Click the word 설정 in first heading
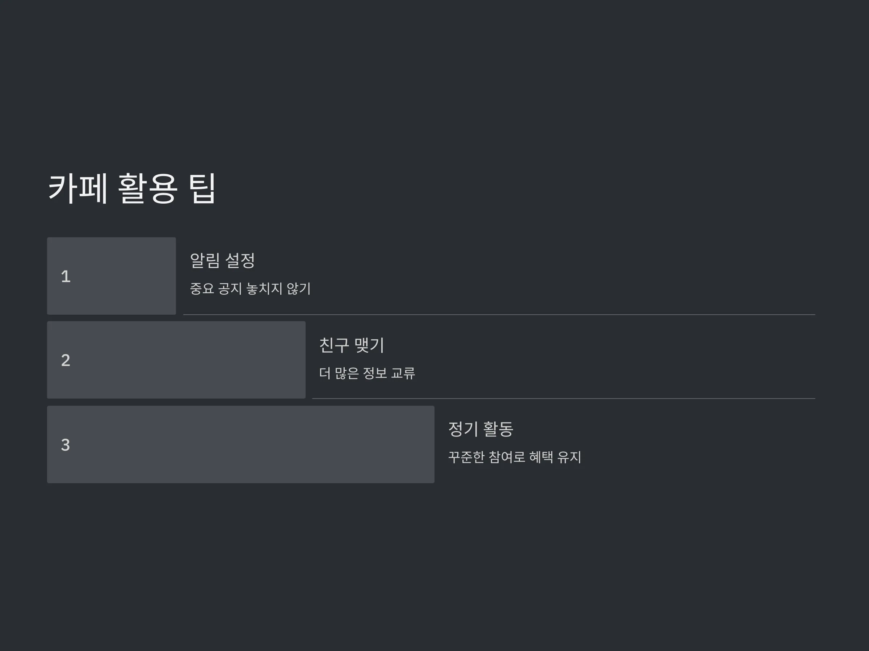The width and height of the screenshot is (869, 651). [x=240, y=260]
